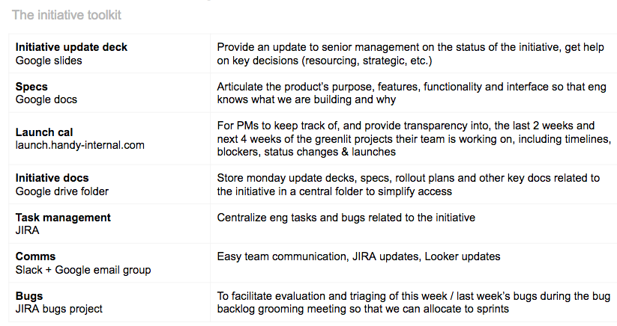Select the 'Initiative docs' row title

coord(52,178)
